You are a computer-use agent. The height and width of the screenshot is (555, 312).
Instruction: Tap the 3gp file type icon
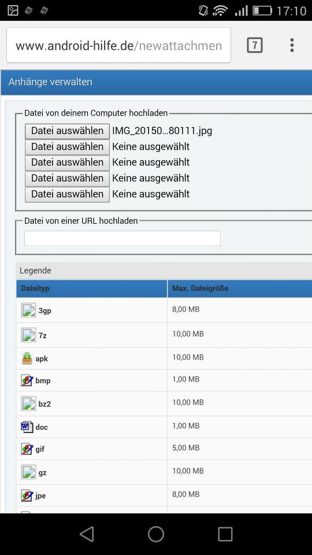click(x=28, y=310)
